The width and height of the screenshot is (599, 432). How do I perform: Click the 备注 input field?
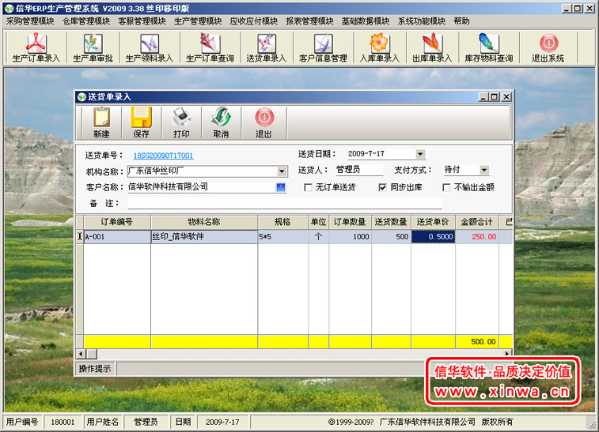293,204
